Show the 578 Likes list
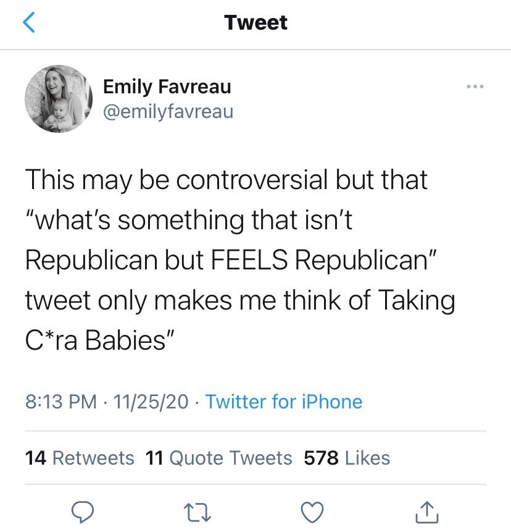The image size is (511, 532). [x=347, y=458]
